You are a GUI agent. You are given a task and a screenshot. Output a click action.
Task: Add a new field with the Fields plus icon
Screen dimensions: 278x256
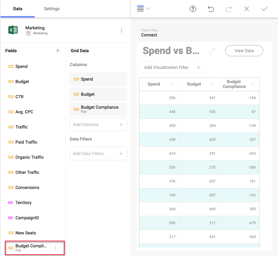coord(58,51)
